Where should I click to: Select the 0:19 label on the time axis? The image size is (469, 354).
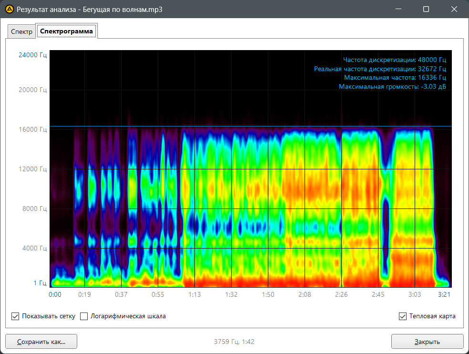(84, 294)
